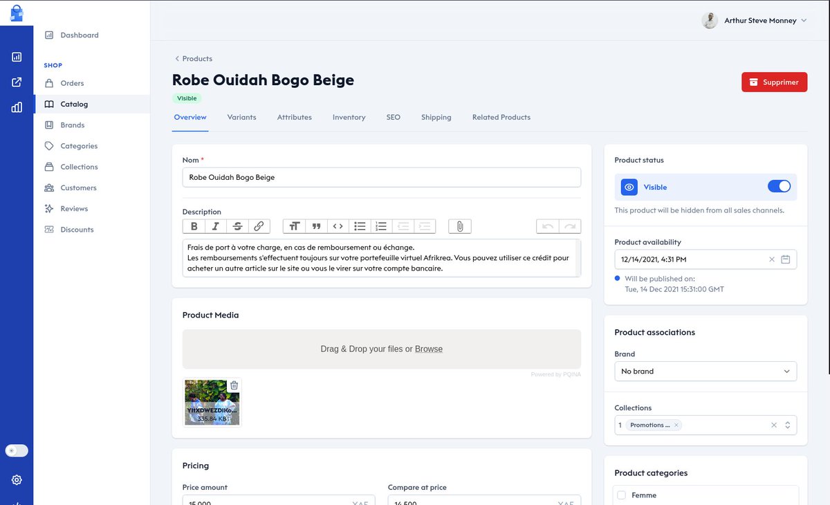This screenshot has width=830, height=505.
Task: Create a bulleted list in the description
Action: pos(360,226)
